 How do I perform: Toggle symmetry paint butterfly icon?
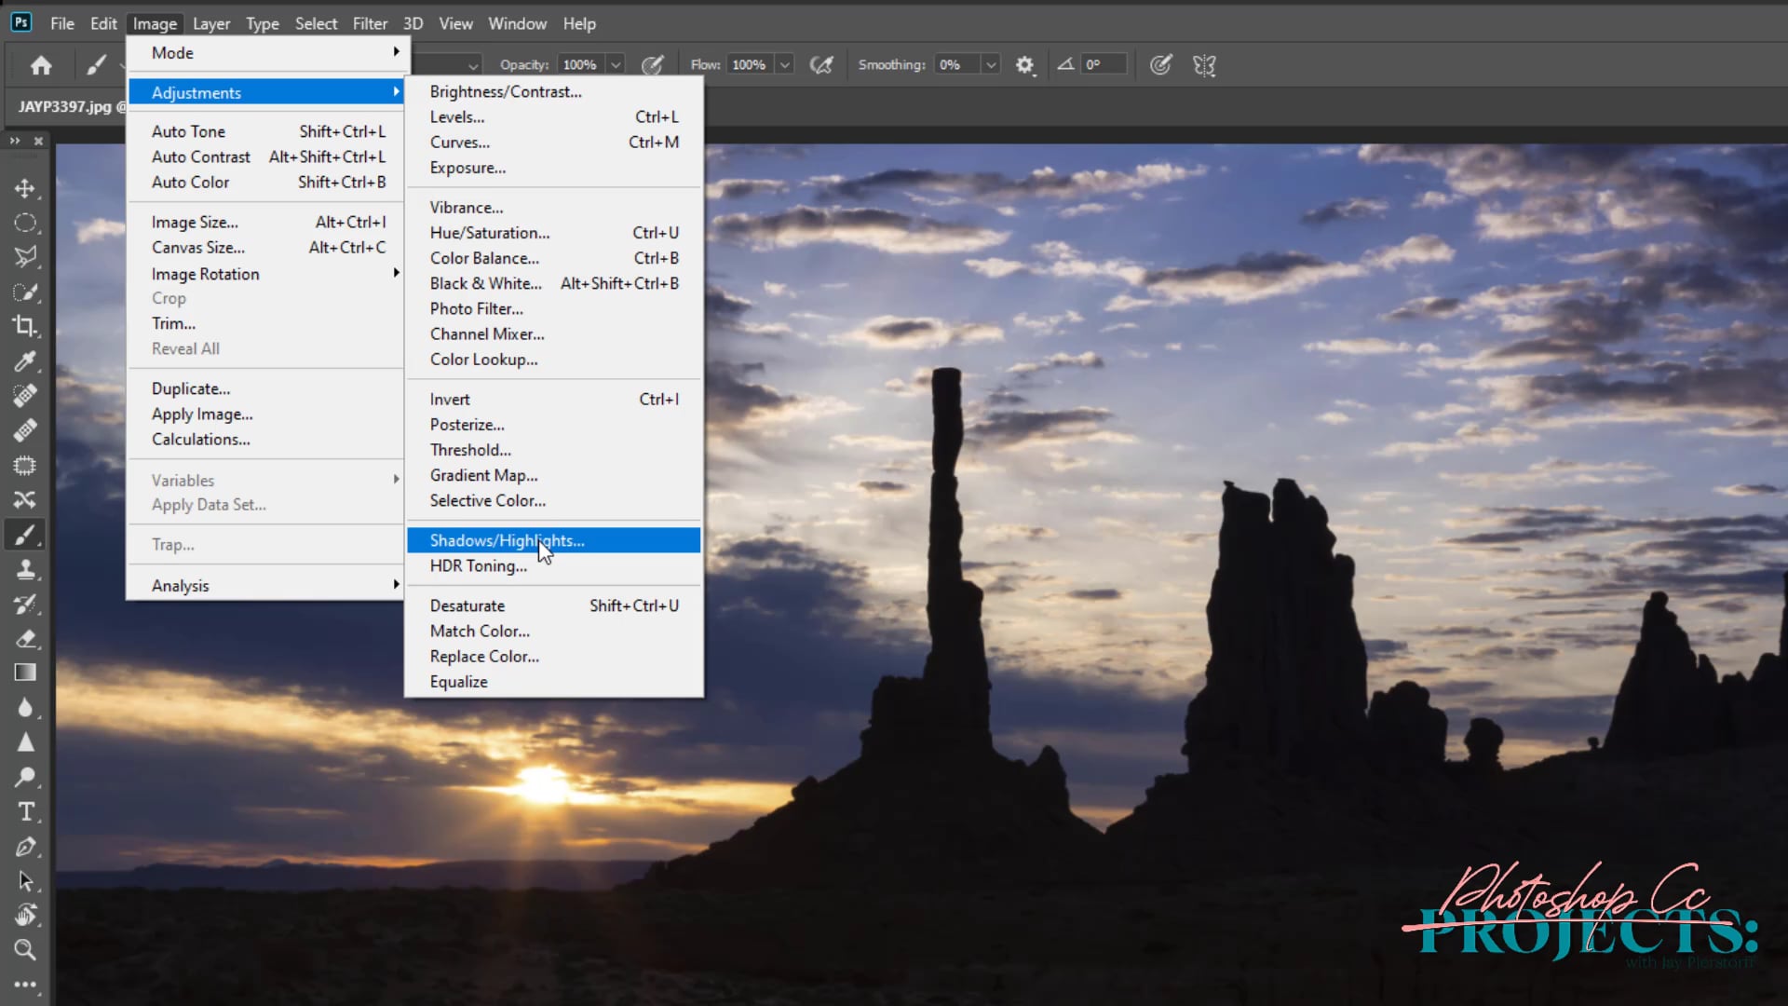coord(1204,65)
